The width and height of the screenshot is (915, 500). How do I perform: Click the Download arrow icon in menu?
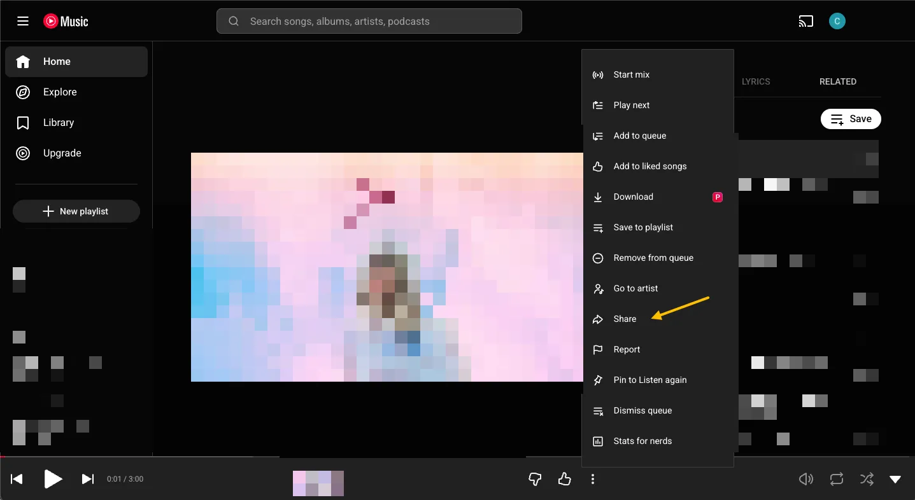598,197
